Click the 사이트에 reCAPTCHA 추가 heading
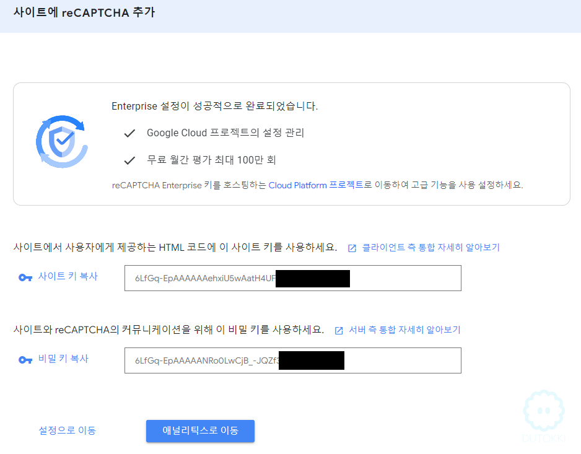Image resolution: width=581 pixels, height=454 pixels. 84,12
